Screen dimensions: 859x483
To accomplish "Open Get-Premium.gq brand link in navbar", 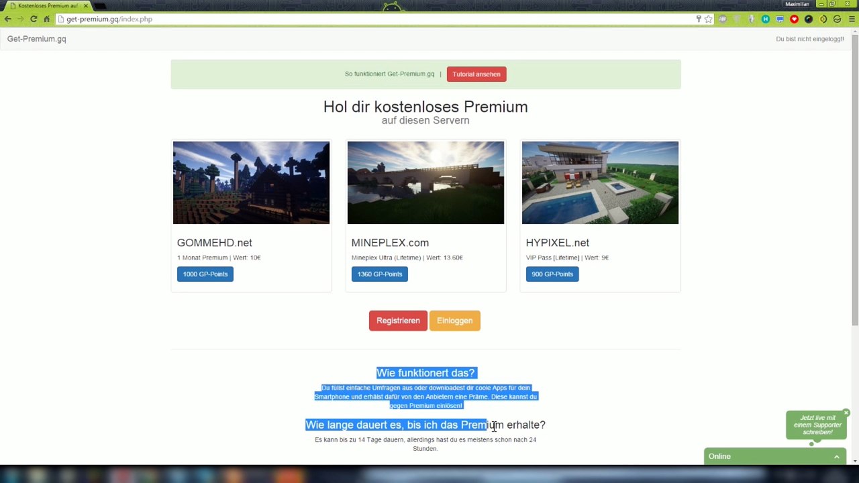I will [x=36, y=39].
